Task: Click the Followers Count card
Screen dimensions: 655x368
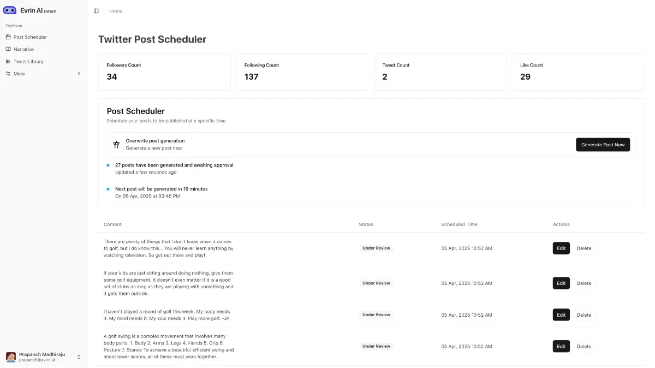Action: point(164,72)
